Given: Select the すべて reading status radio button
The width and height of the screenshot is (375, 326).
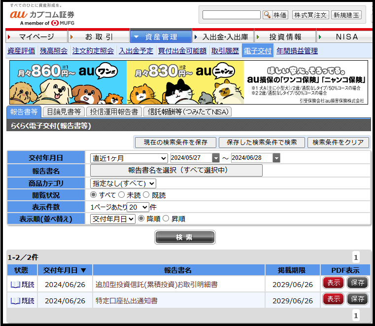Looking at the screenshot, I should 93,195.
